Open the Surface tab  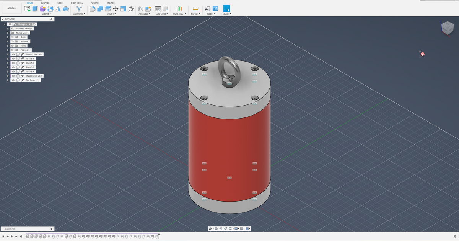click(45, 3)
